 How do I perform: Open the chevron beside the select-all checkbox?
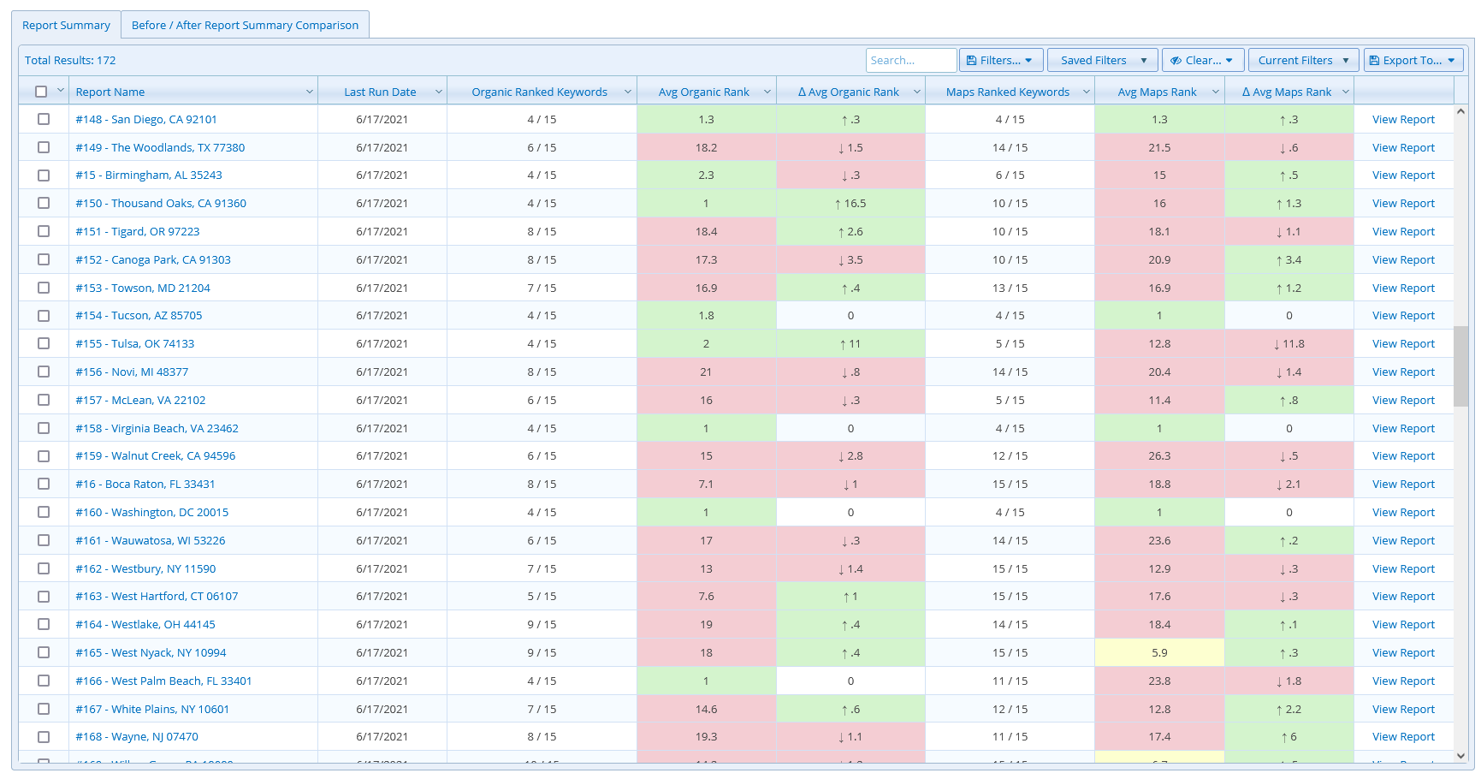click(x=61, y=91)
